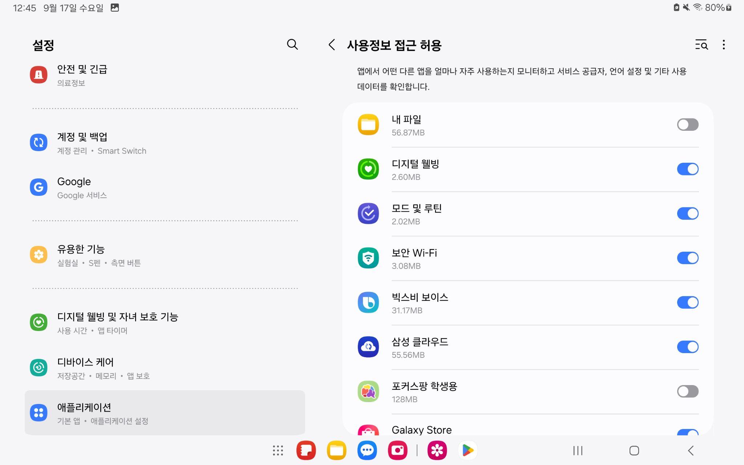744x465 pixels.
Task: Enable the 포커스팡 학생용 toggle
Action: pos(687,392)
